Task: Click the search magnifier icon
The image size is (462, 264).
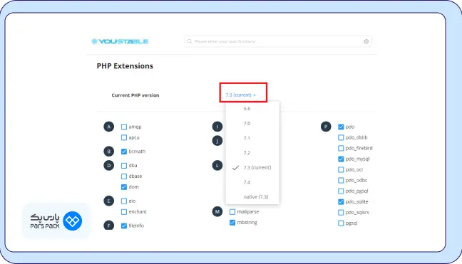Action: pyautogui.click(x=190, y=41)
